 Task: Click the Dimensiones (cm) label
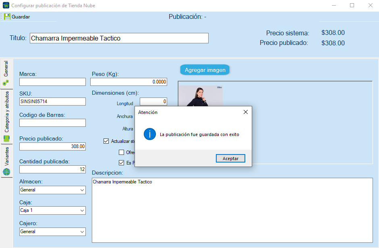(115, 93)
